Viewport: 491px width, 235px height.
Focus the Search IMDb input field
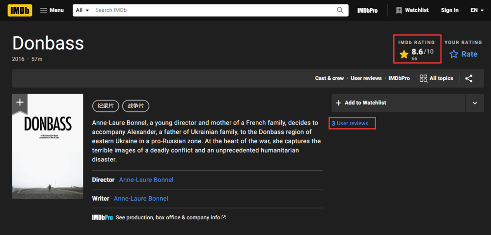[x=213, y=10]
